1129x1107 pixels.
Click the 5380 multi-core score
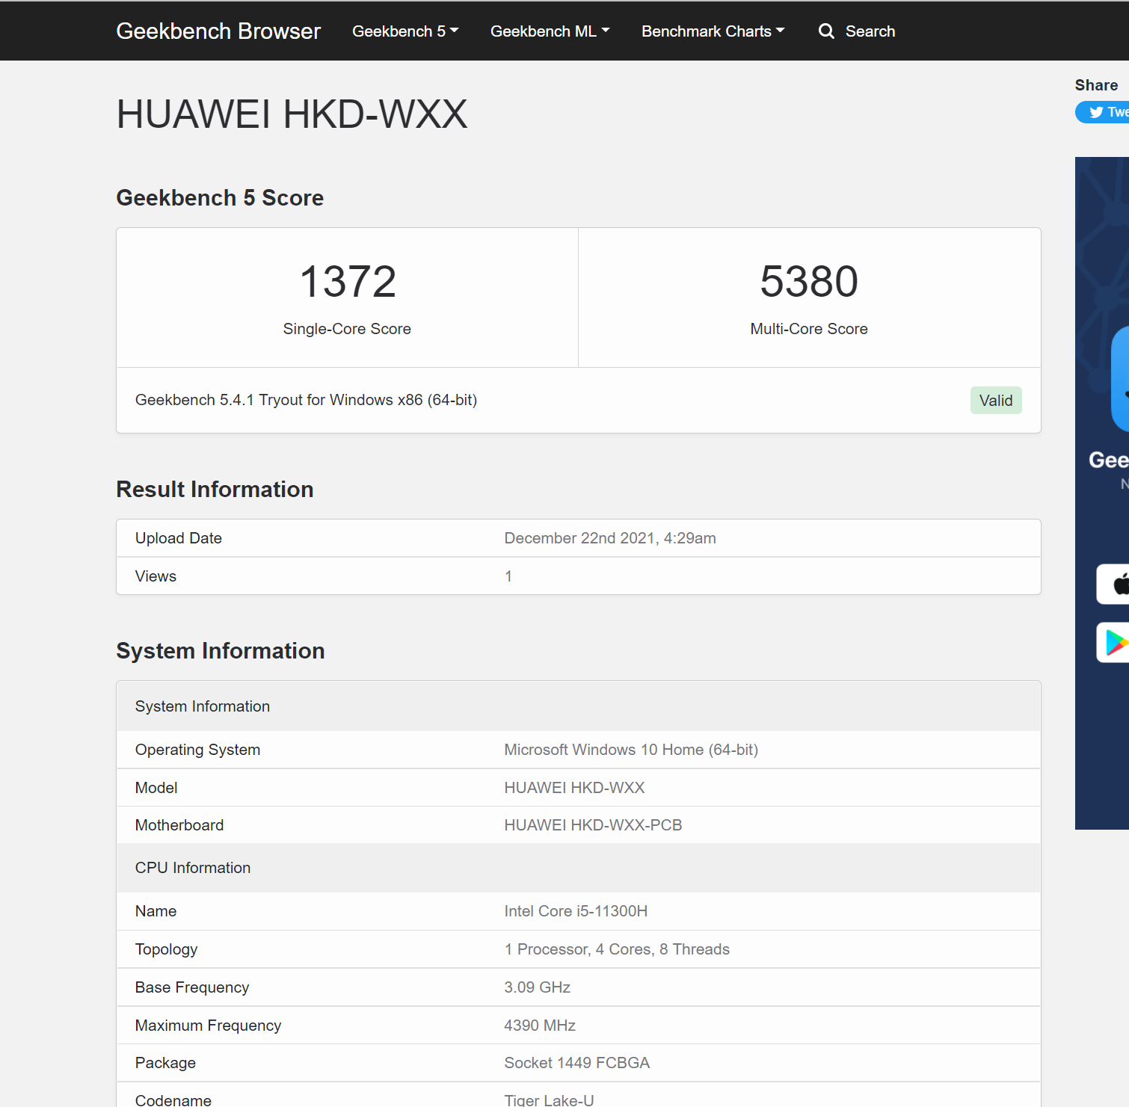[809, 282]
